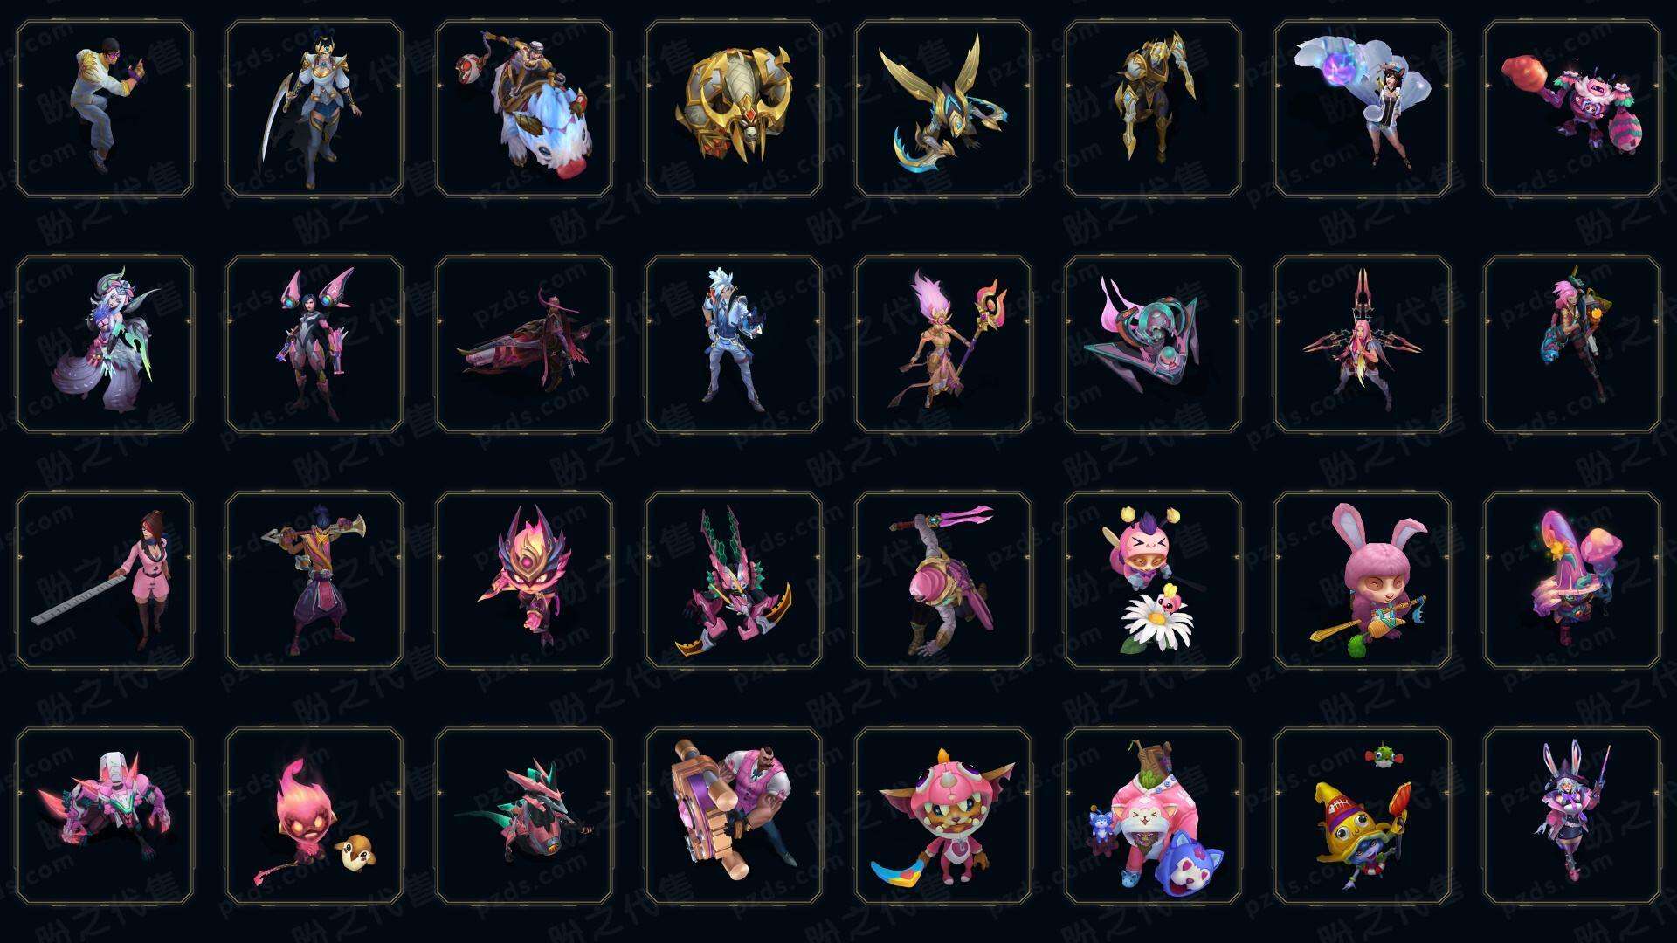Select the pink mushroom hat character tile

[1572, 581]
